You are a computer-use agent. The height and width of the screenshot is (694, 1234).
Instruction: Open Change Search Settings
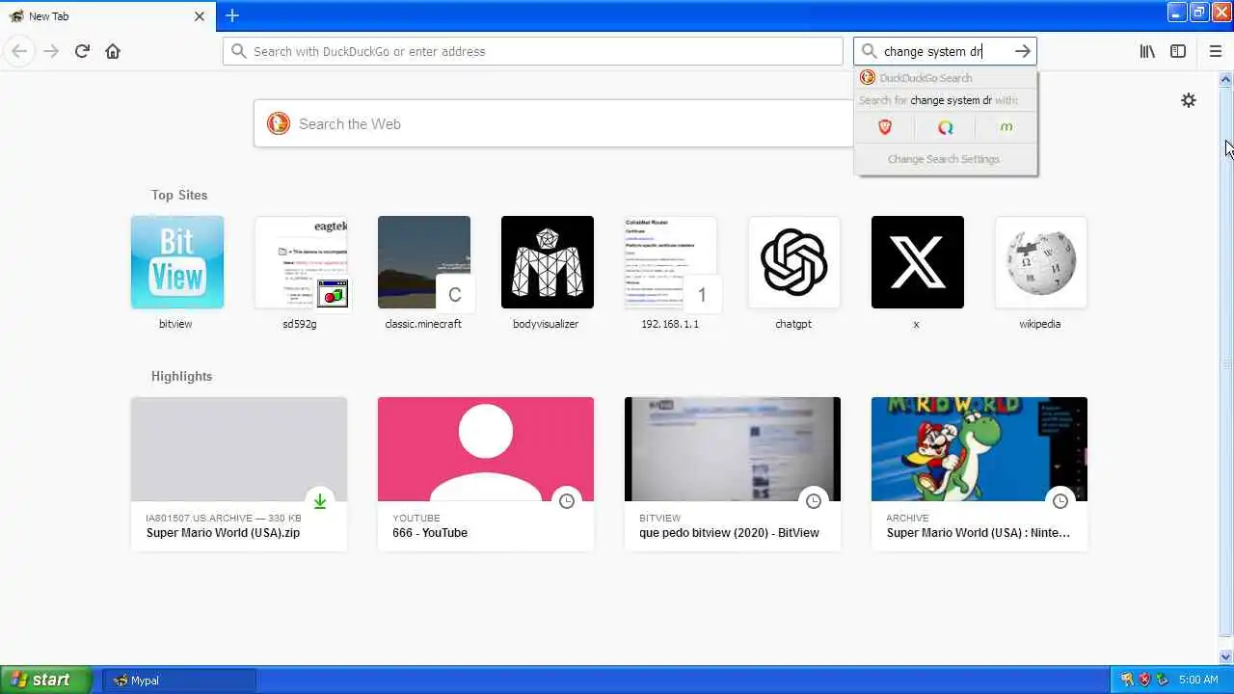[x=944, y=159]
